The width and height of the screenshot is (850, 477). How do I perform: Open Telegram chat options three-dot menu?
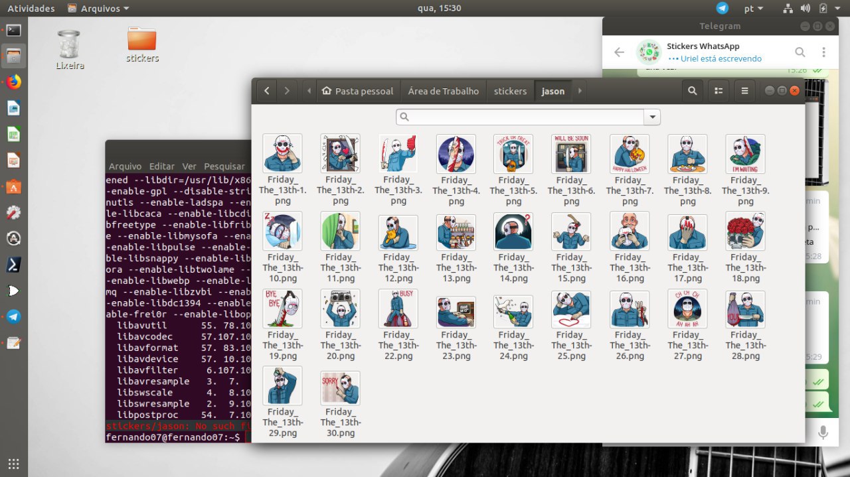click(823, 52)
